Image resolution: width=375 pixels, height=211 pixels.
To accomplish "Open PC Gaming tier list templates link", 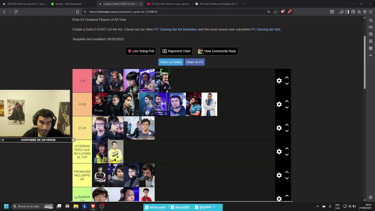I will tap(176, 29).
